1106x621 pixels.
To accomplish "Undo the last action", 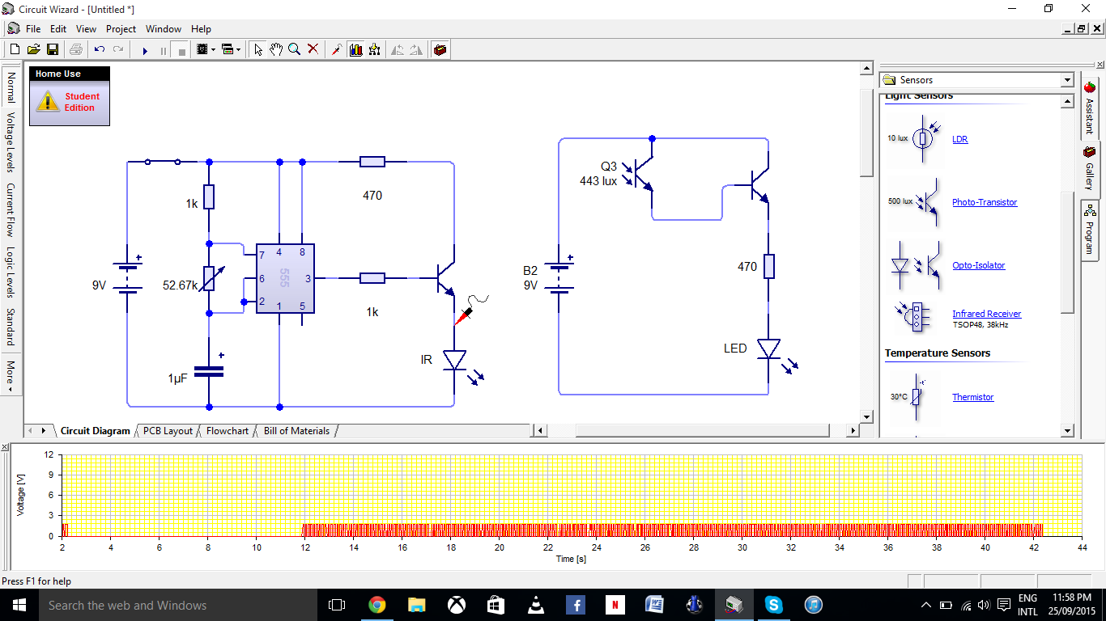I will [x=100, y=49].
